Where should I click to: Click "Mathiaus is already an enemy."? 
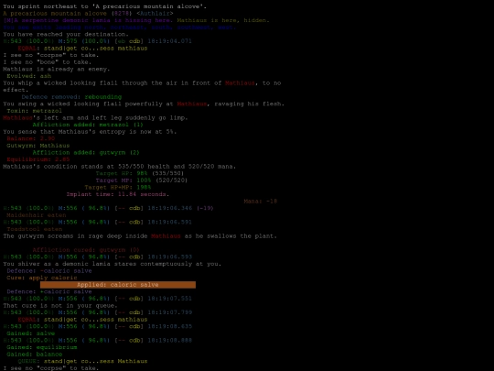coord(57,69)
